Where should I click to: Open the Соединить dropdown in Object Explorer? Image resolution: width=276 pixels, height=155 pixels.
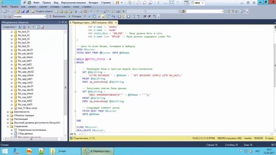[9, 27]
